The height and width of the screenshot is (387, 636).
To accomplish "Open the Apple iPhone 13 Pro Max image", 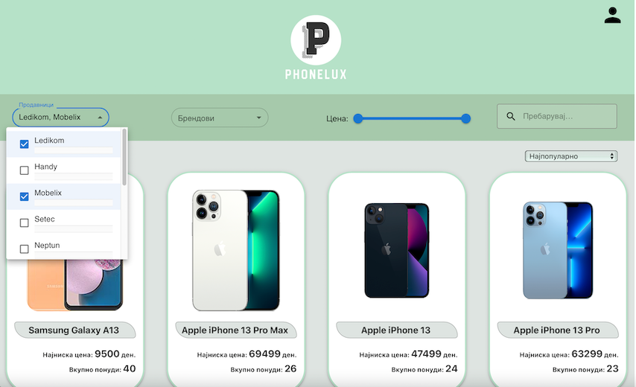I will 235,250.
